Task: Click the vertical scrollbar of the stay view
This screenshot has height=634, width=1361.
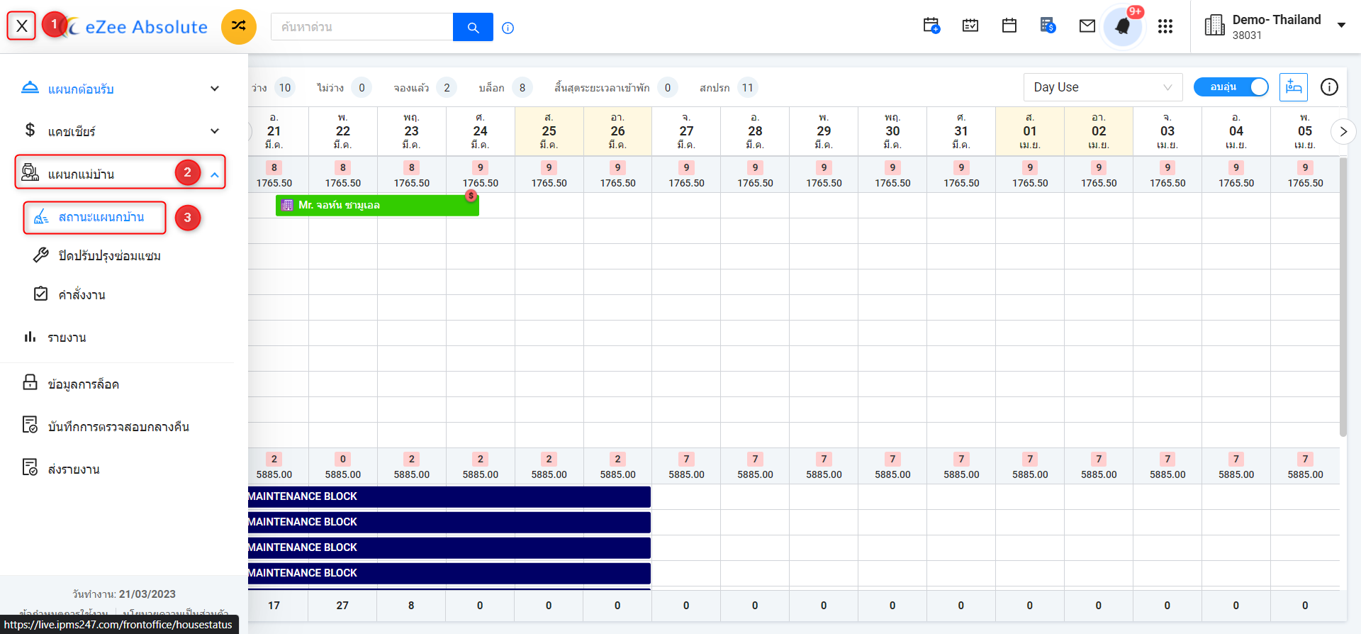Action: (x=1343, y=296)
